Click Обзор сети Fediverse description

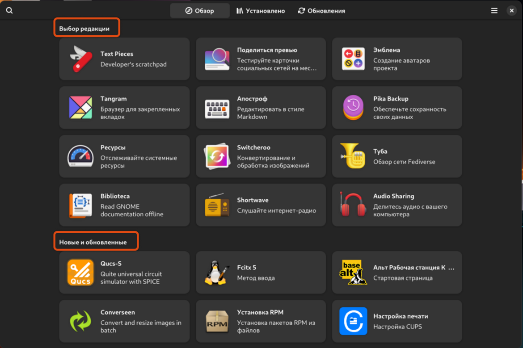(404, 162)
